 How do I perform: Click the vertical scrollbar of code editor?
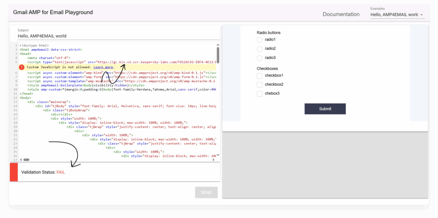[x=218, y=56]
